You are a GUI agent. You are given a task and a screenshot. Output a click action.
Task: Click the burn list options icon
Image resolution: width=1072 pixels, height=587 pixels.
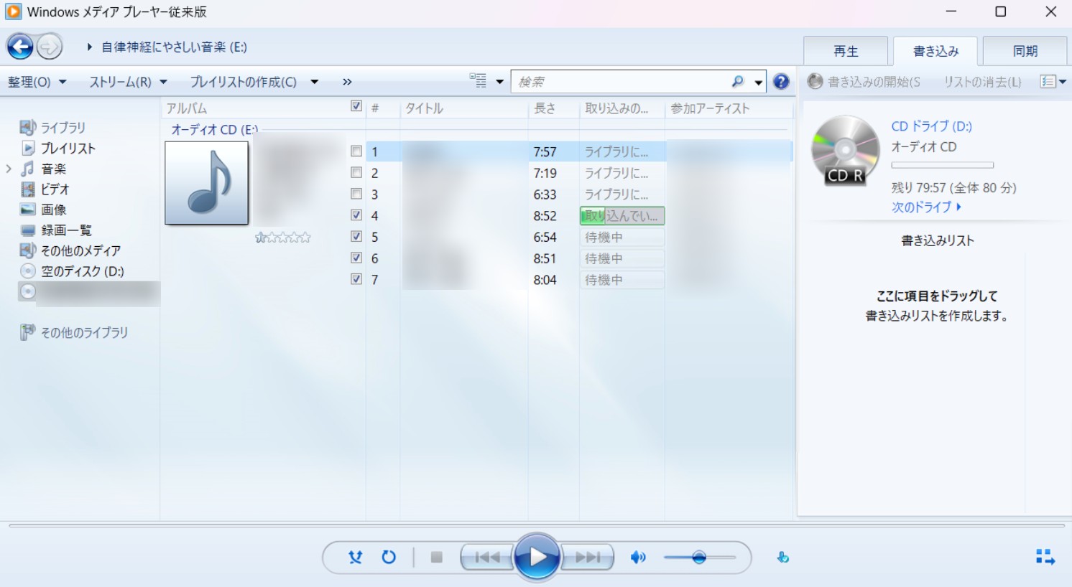pyautogui.click(x=1048, y=82)
